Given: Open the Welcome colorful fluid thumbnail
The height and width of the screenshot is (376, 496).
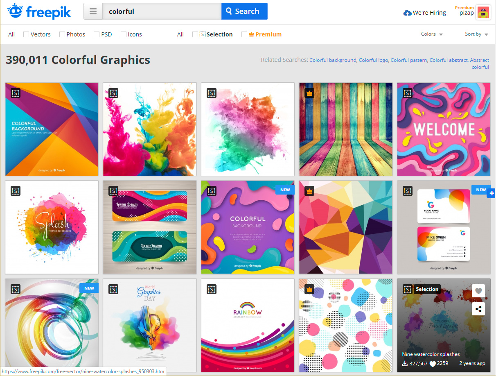Looking at the screenshot, I should pos(444,129).
